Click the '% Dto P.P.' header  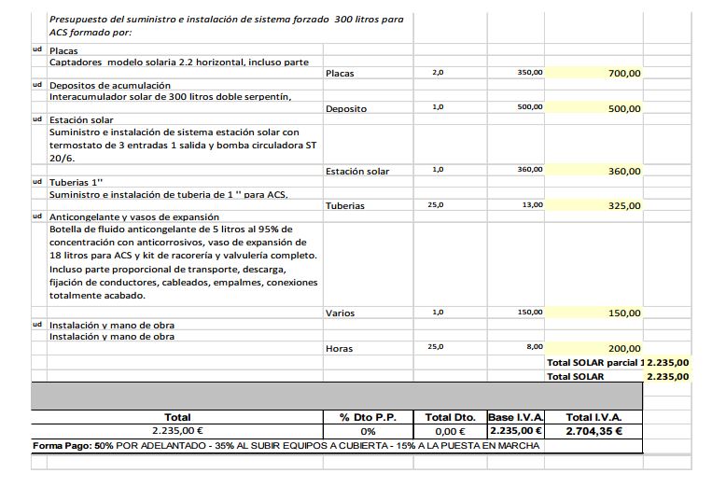coord(368,417)
